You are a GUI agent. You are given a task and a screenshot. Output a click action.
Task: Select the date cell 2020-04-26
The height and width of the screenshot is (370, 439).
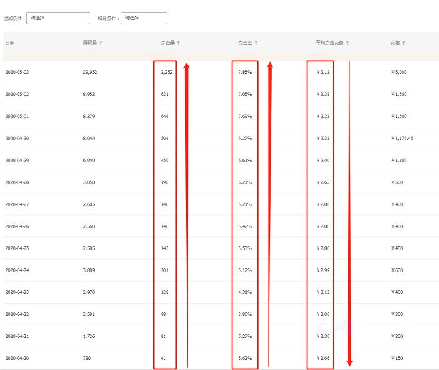click(x=17, y=226)
